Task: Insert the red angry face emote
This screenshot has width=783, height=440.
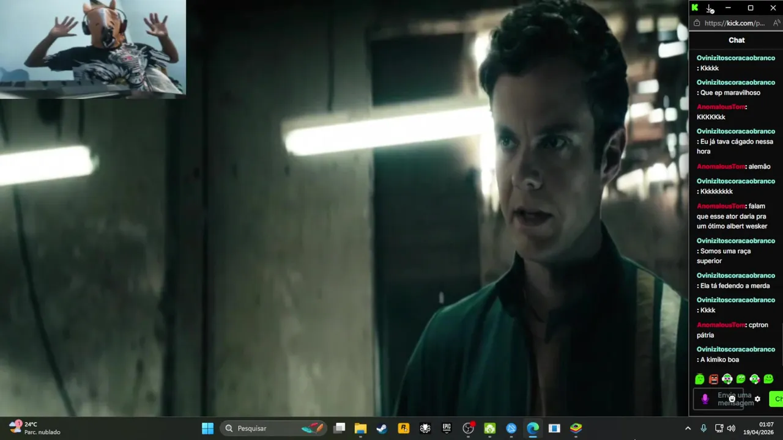Action: [713, 379]
